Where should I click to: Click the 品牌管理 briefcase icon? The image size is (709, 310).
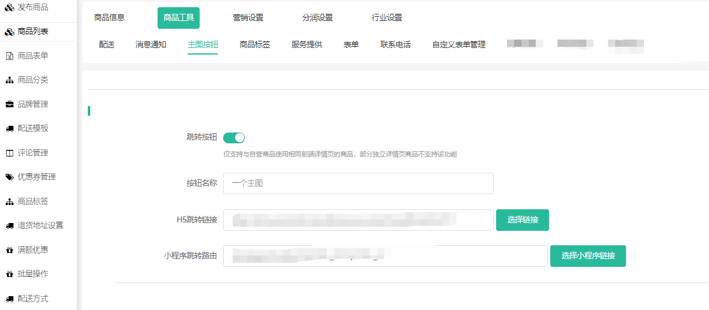click(x=9, y=104)
